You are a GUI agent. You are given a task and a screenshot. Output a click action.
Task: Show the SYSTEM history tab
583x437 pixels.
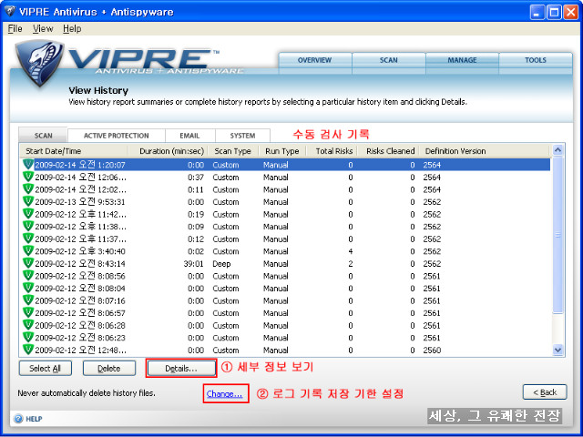click(242, 136)
